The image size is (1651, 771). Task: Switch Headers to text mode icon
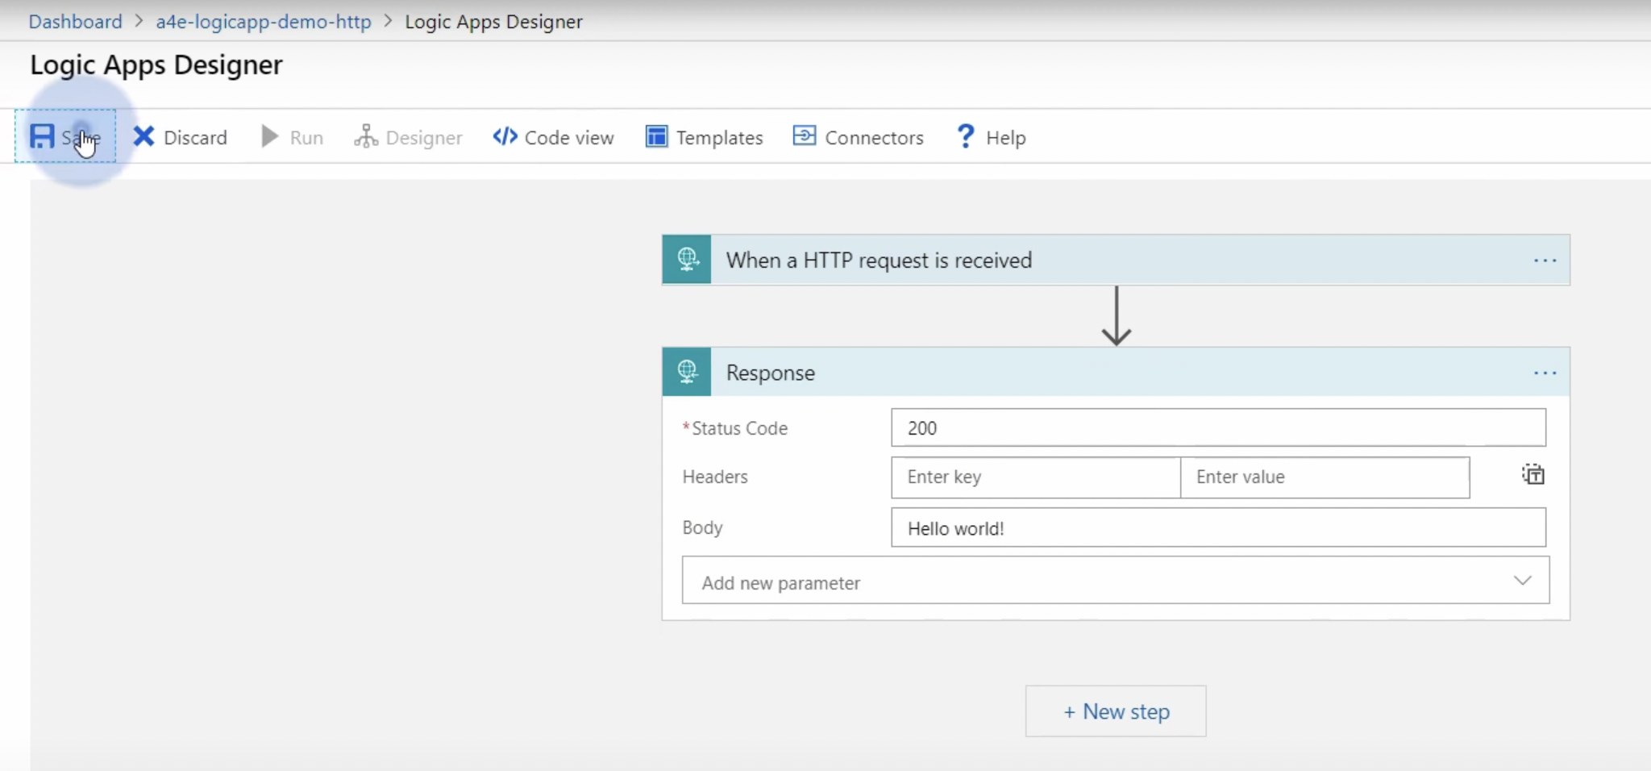[x=1533, y=475]
